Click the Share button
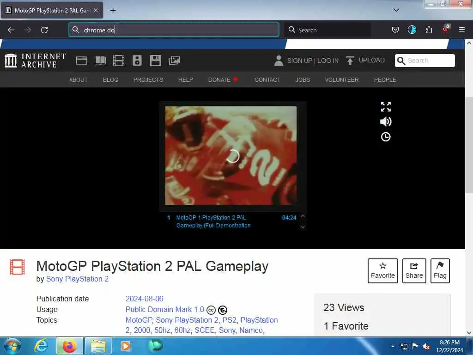Viewport: 473px width, 355px height. pyautogui.click(x=414, y=271)
